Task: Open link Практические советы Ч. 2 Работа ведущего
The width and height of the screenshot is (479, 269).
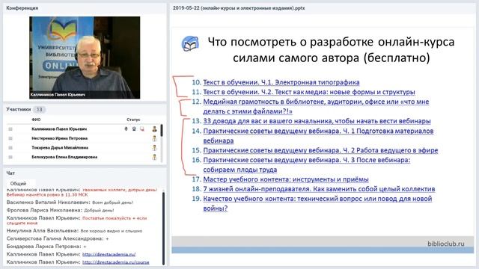Action: (x=320, y=150)
